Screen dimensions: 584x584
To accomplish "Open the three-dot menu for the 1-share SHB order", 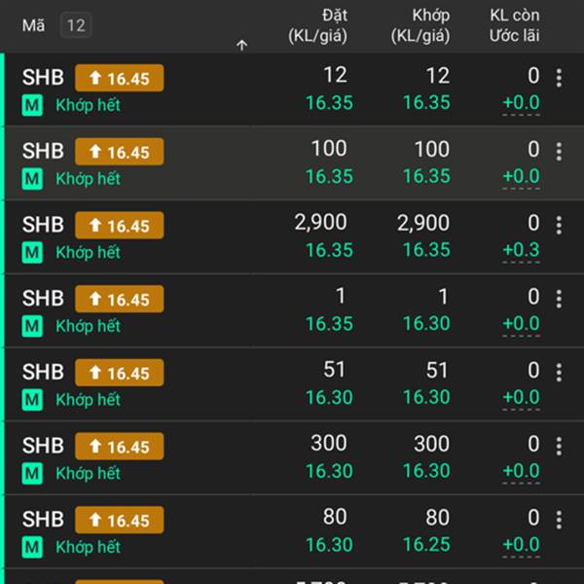I will coord(559,299).
